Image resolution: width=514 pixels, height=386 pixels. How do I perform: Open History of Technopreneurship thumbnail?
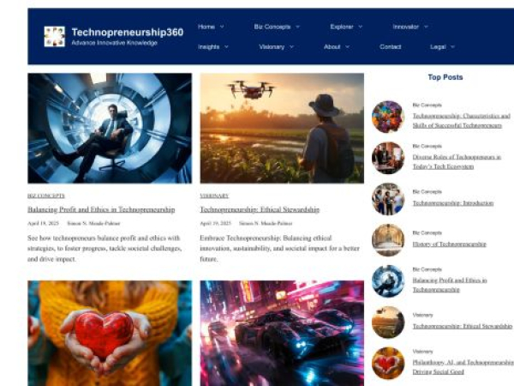[388, 240]
